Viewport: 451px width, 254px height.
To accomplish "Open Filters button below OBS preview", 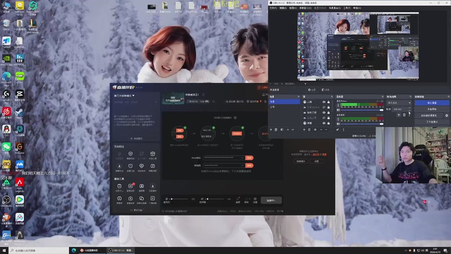I will pos(325,90).
